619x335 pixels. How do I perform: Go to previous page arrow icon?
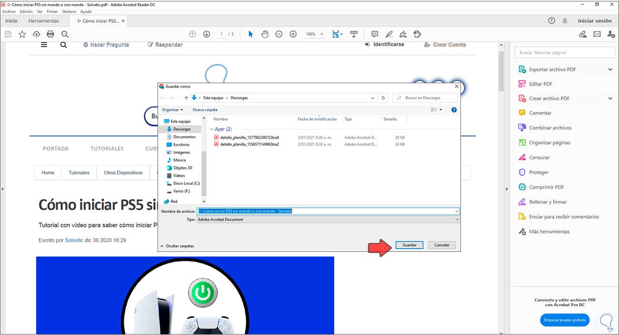[x=192, y=34]
